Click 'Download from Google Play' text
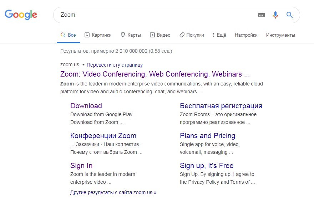 [x=101, y=114]
